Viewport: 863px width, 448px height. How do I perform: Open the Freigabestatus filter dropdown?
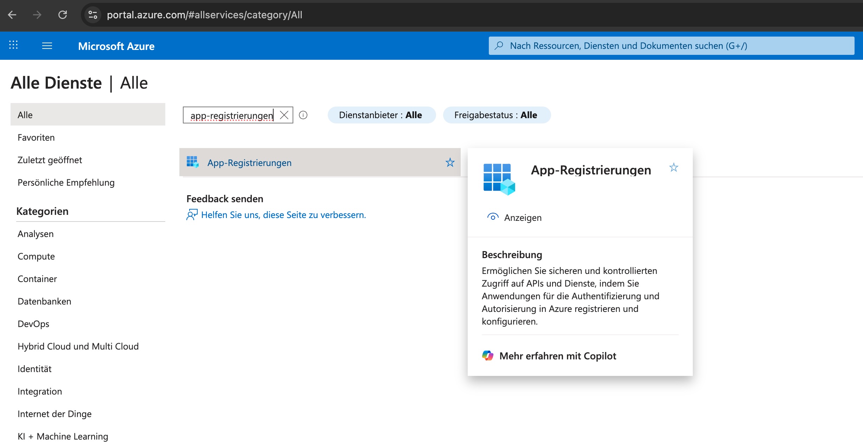pos(496,115)
